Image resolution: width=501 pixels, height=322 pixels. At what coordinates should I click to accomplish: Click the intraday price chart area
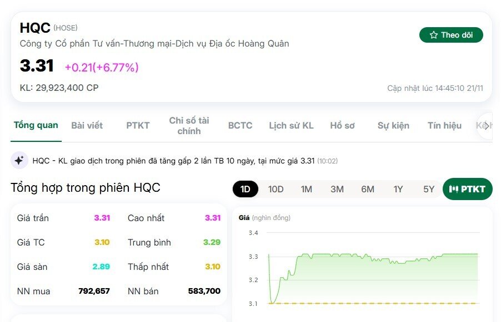click(372, 272)
